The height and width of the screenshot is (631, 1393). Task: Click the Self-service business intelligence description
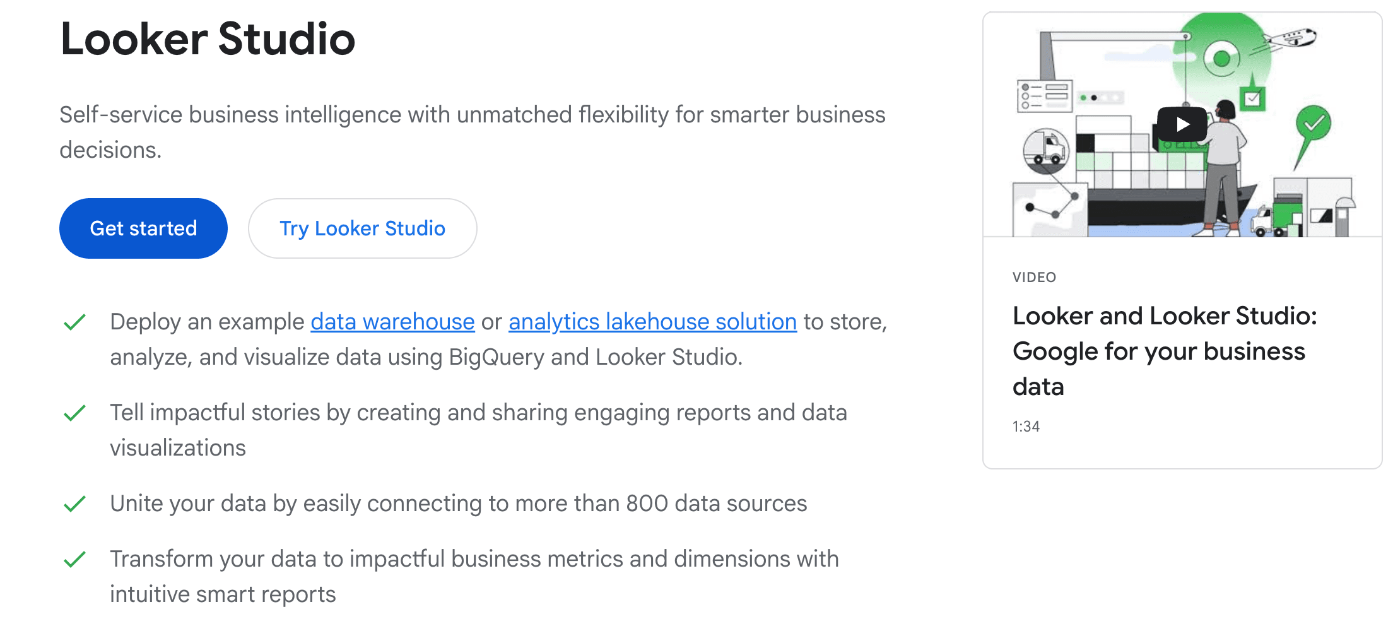coord(473,132)
